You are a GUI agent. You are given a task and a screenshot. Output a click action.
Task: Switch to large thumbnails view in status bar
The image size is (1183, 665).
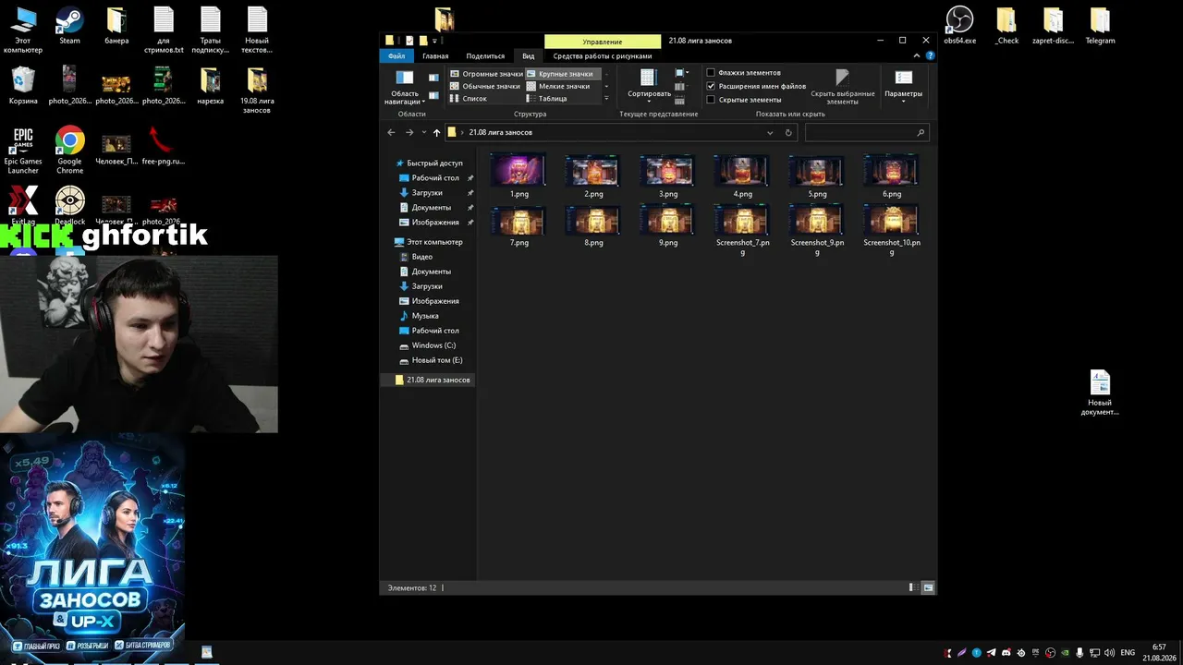click(x=928, y=587)
